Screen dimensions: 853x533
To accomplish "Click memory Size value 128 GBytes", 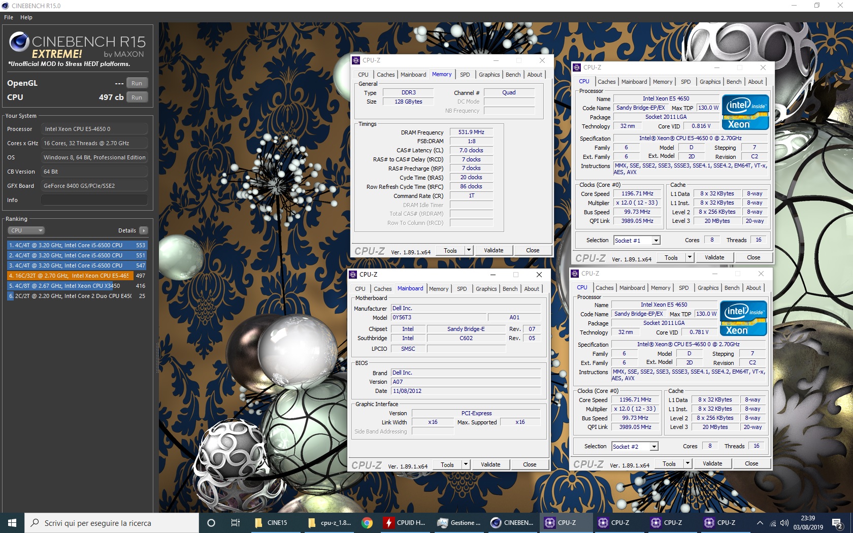I will (408, 102).
